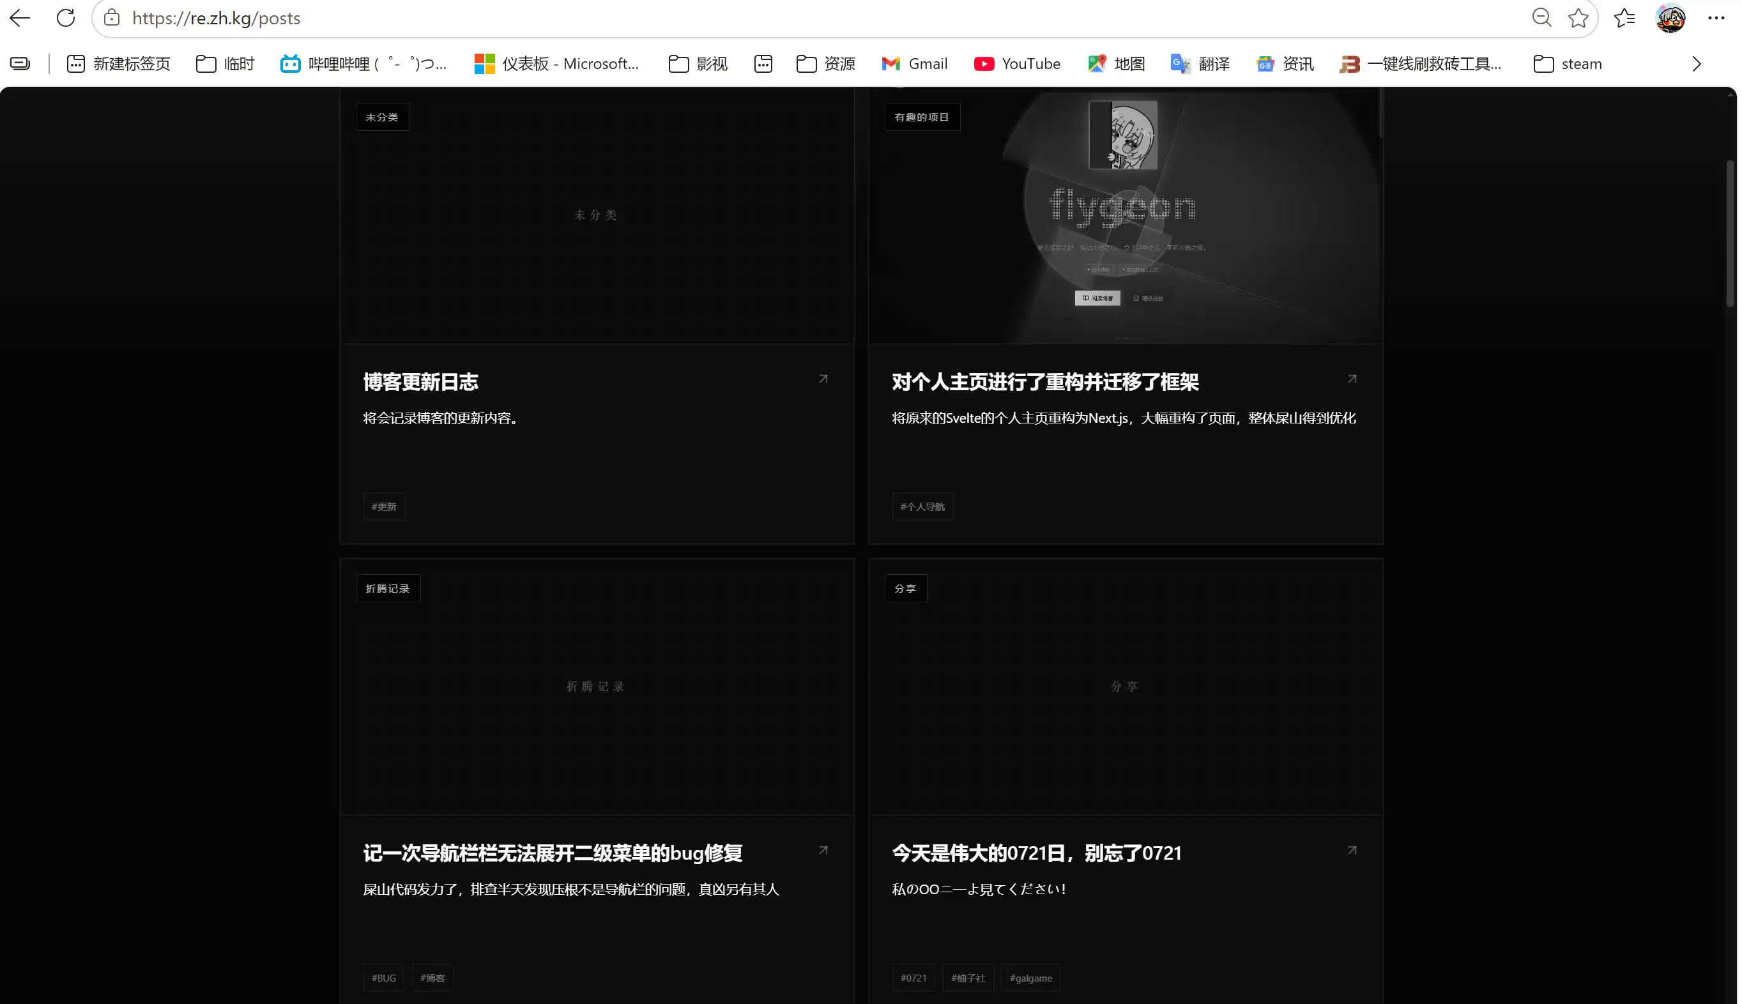The height and width of the screenshot is (1004, 1742).
Task: Toggle the tab actions icon at far left
Action: tap(20, 63)
